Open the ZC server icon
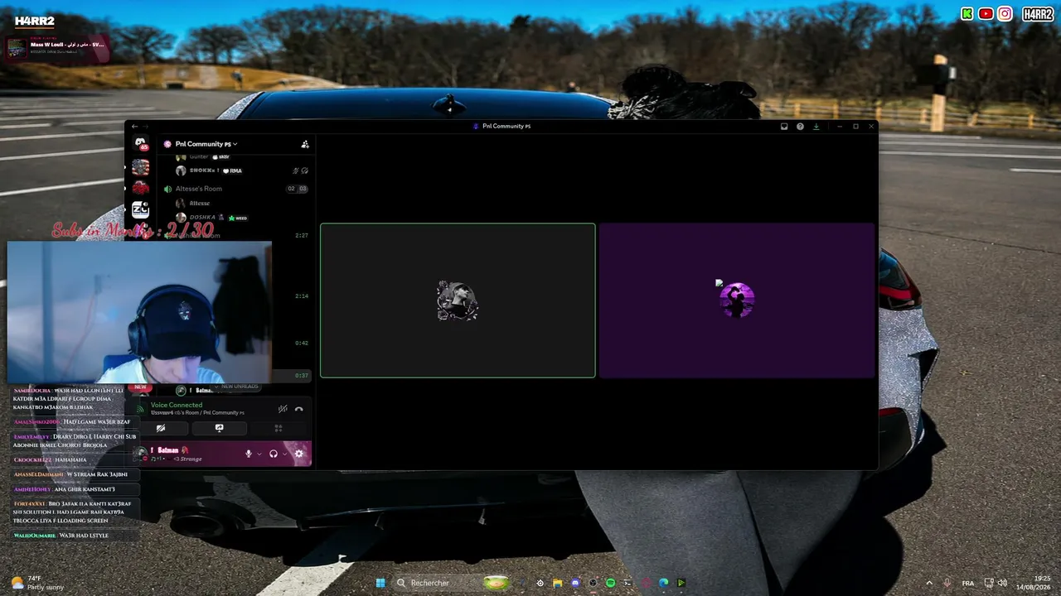Viewport: 1061px width, 596px height. coord(140,209)
